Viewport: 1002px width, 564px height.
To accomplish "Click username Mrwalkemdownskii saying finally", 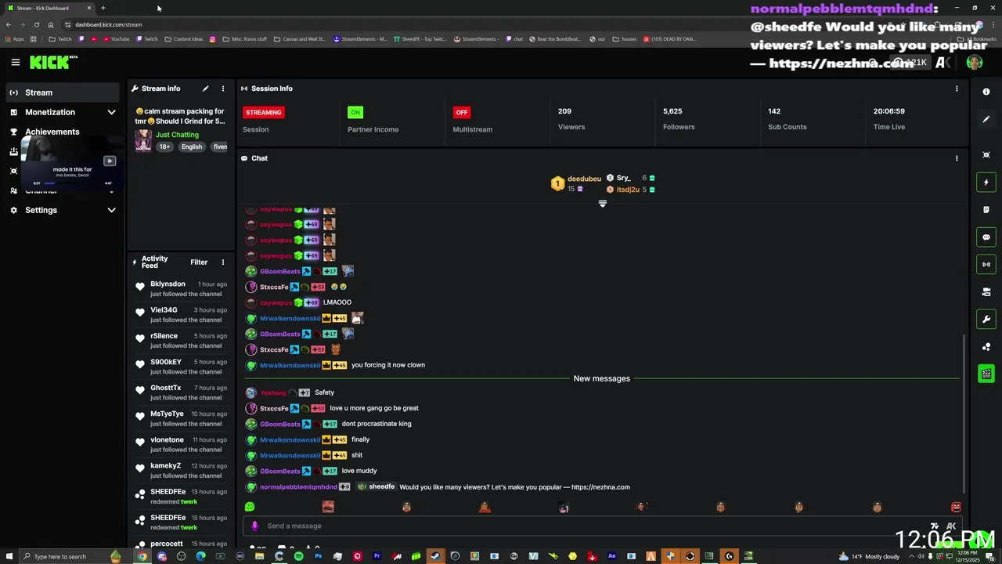I will click(x=290, y=439).
